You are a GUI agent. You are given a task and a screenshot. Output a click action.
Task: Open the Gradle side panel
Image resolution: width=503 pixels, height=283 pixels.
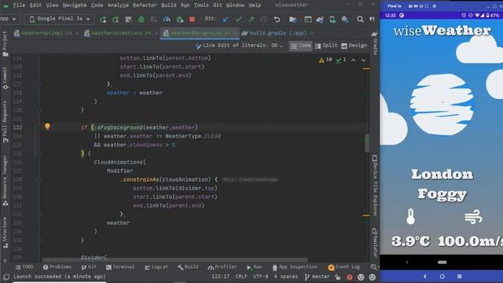point(374,43)
